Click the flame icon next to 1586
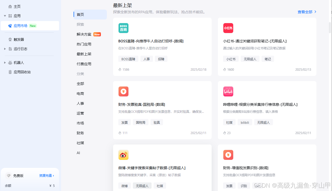332x191 pixels. click(120, 70)
